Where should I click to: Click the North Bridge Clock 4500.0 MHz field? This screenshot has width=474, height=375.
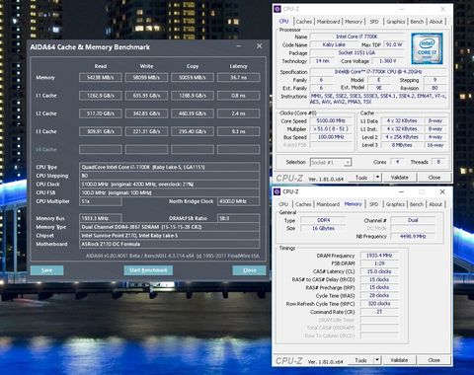[239, 201]
